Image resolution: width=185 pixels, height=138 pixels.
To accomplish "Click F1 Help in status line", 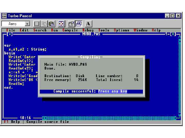I will [x=12, y=122].
